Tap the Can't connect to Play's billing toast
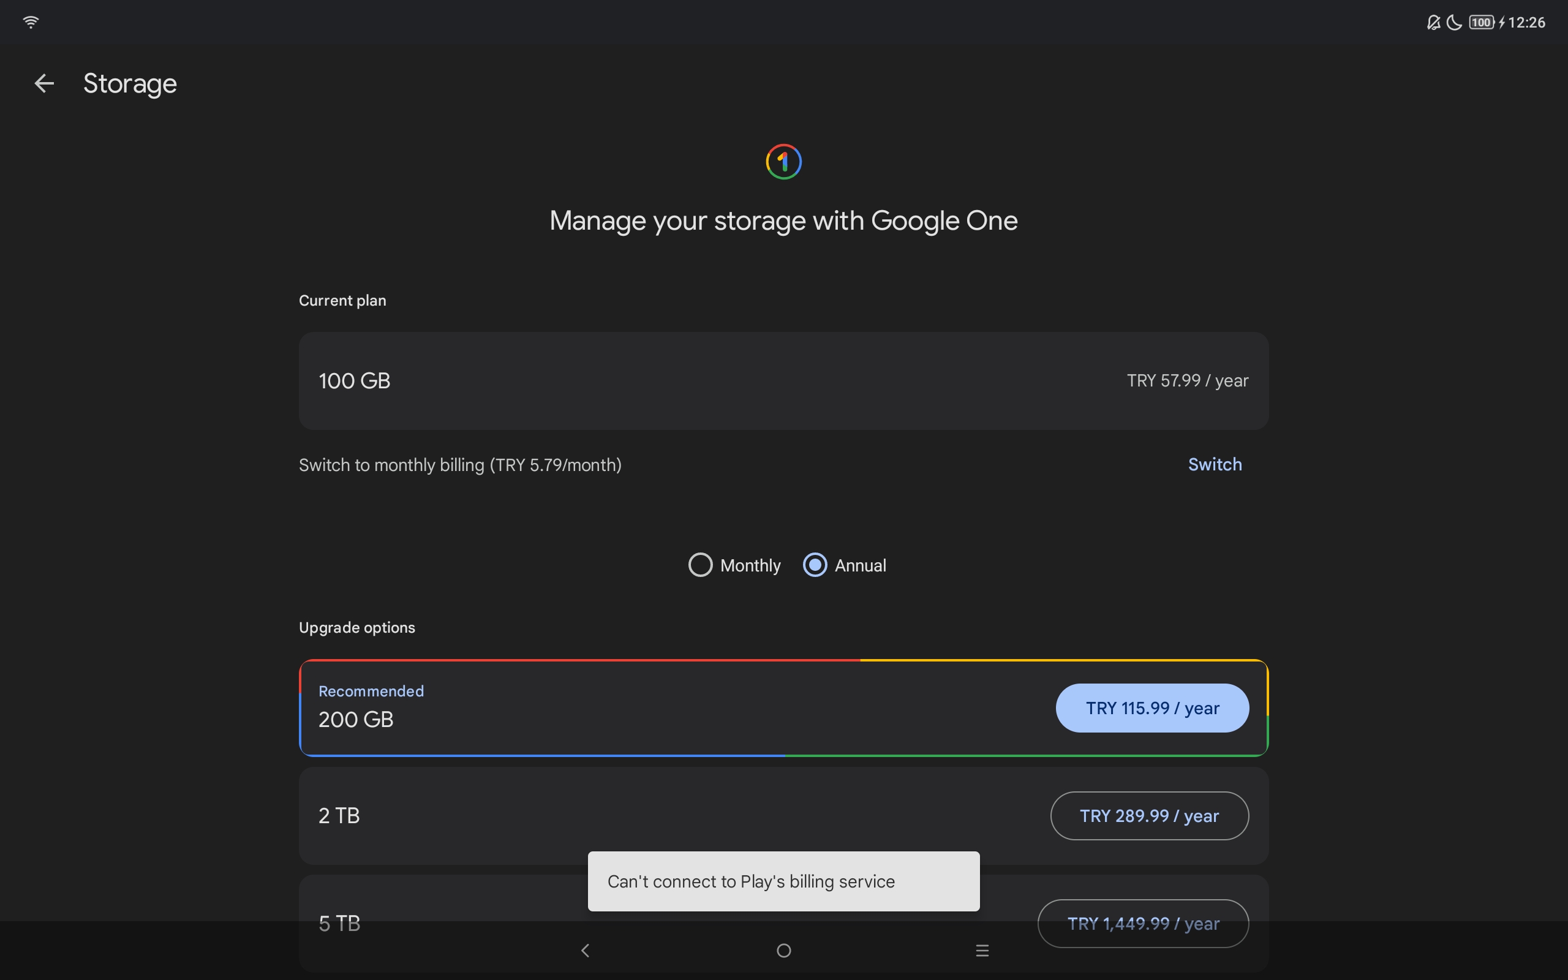 click(x=783, y=881)
